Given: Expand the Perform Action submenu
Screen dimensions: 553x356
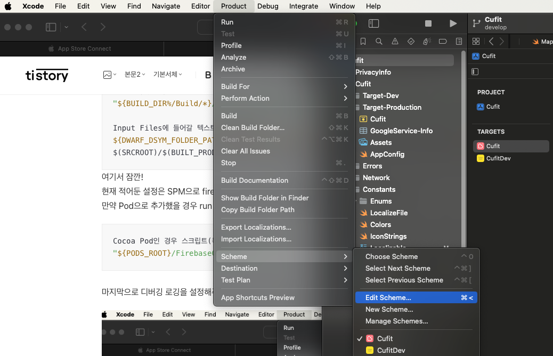Looking at the screenshot, I should [x=284, y=98].
